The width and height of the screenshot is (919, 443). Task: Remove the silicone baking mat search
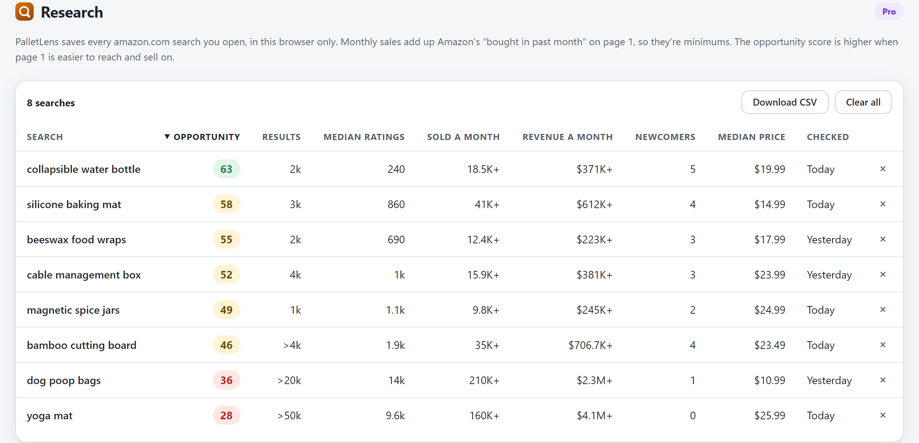[x=883, y=204]
